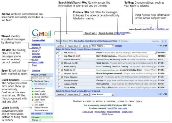Open Inbox (4) folder
Image resolution: width=172 pixels, height=123 pixels.
click(x=36, y=45)
